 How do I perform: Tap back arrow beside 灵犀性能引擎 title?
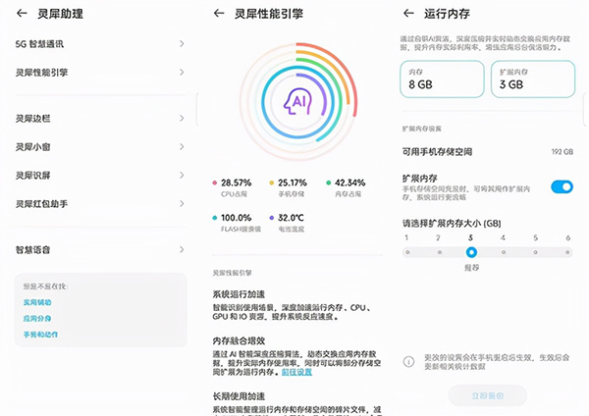pos(218,14)
